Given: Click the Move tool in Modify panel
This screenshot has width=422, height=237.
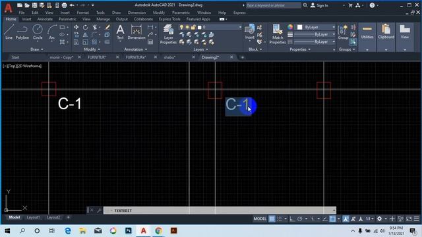Looking at the screenshot, I should (x=76, y=27).
